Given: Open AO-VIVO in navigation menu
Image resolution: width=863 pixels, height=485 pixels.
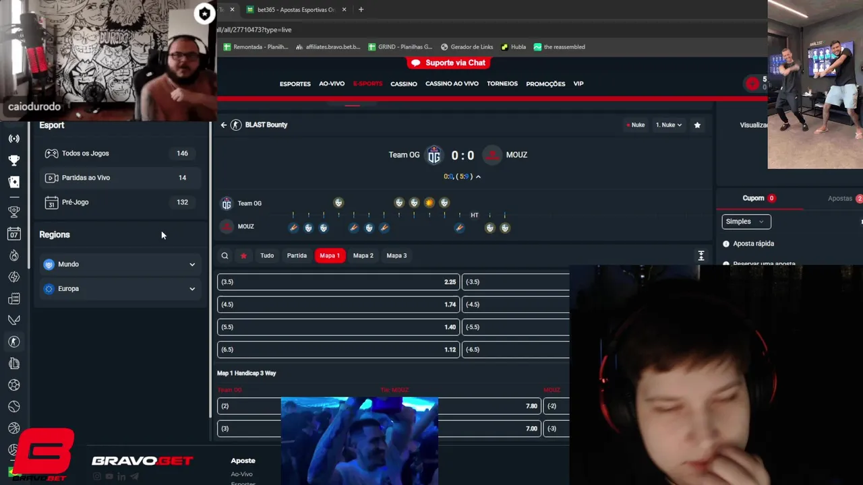Looking at the screenshot, I should [332, 84].
